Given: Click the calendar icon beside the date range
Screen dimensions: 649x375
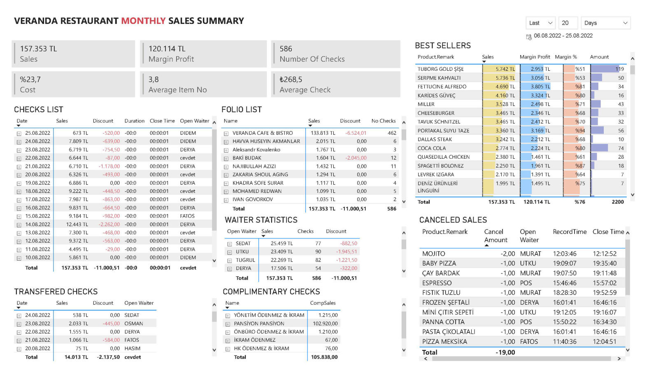Looking at the screenshot, I should click(x=529, y=37).
